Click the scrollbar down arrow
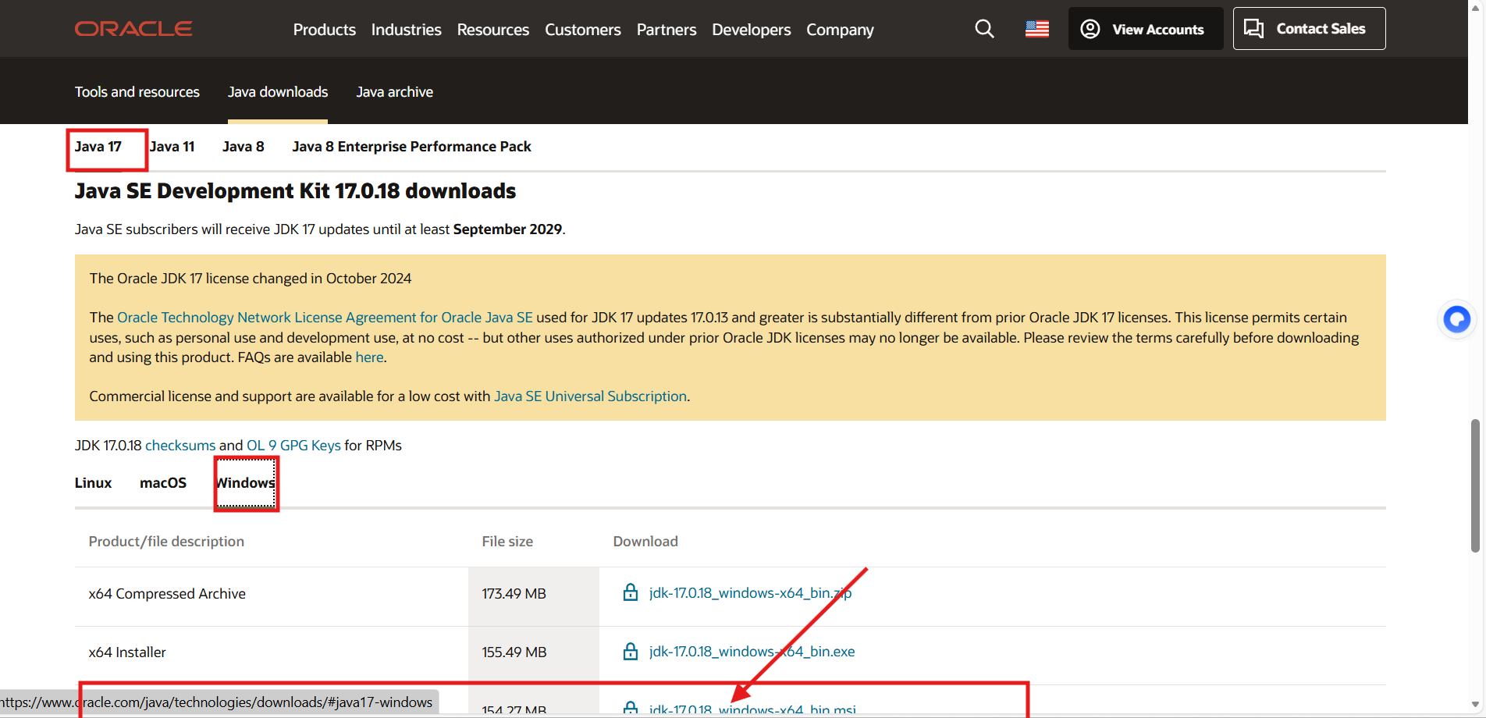This screenshot has height=718, width=1486. 1475,706
